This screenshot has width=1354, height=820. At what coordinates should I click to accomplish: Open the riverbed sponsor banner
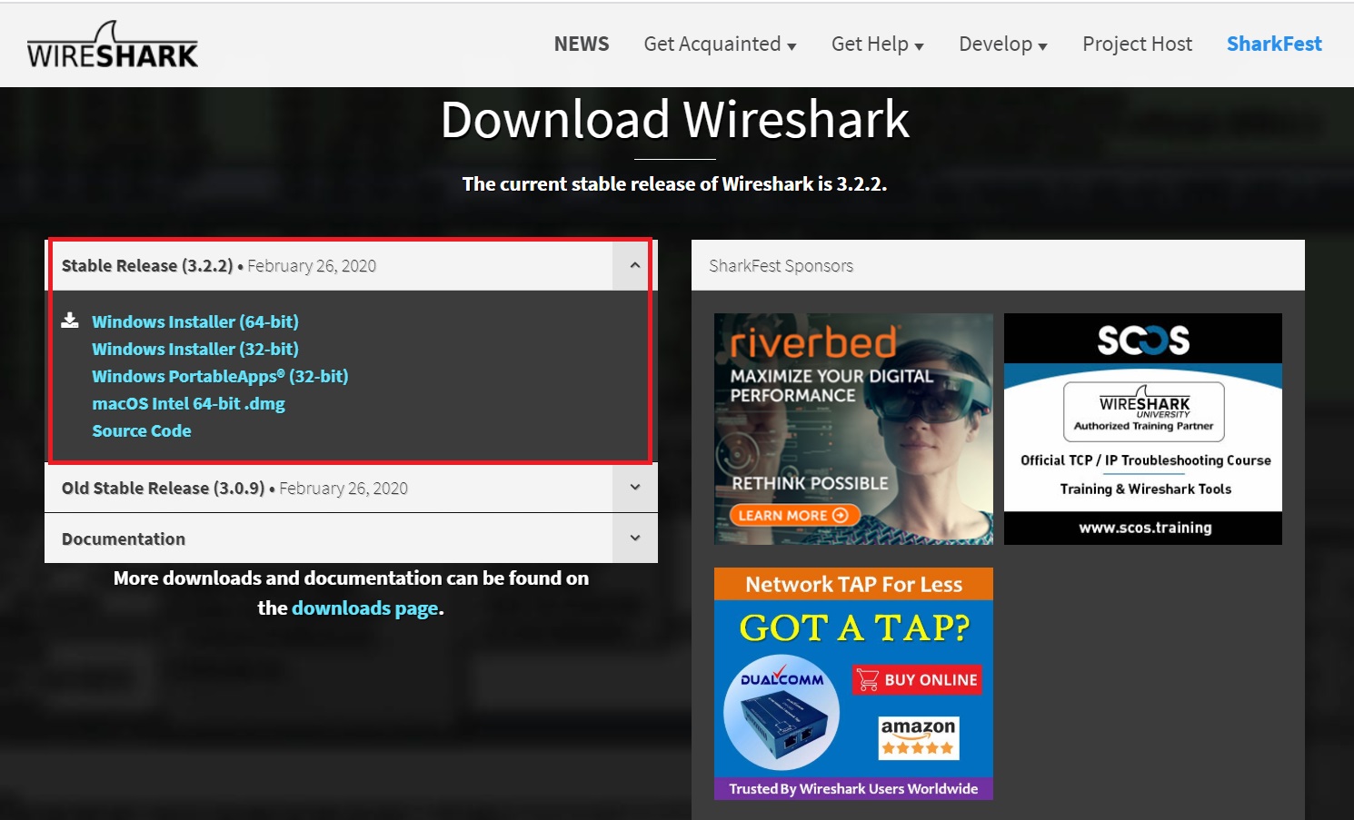(853, 429)
